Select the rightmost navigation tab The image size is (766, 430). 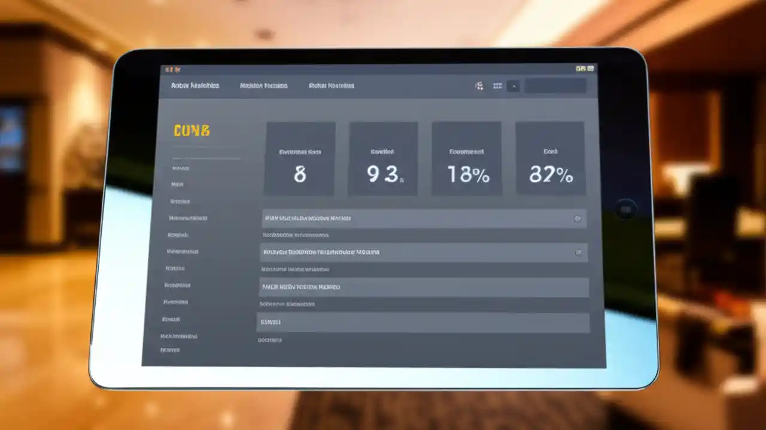point(332,85)
